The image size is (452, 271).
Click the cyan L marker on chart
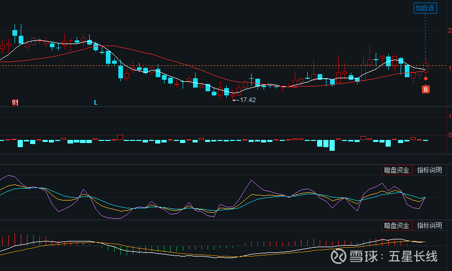(95, 103)
